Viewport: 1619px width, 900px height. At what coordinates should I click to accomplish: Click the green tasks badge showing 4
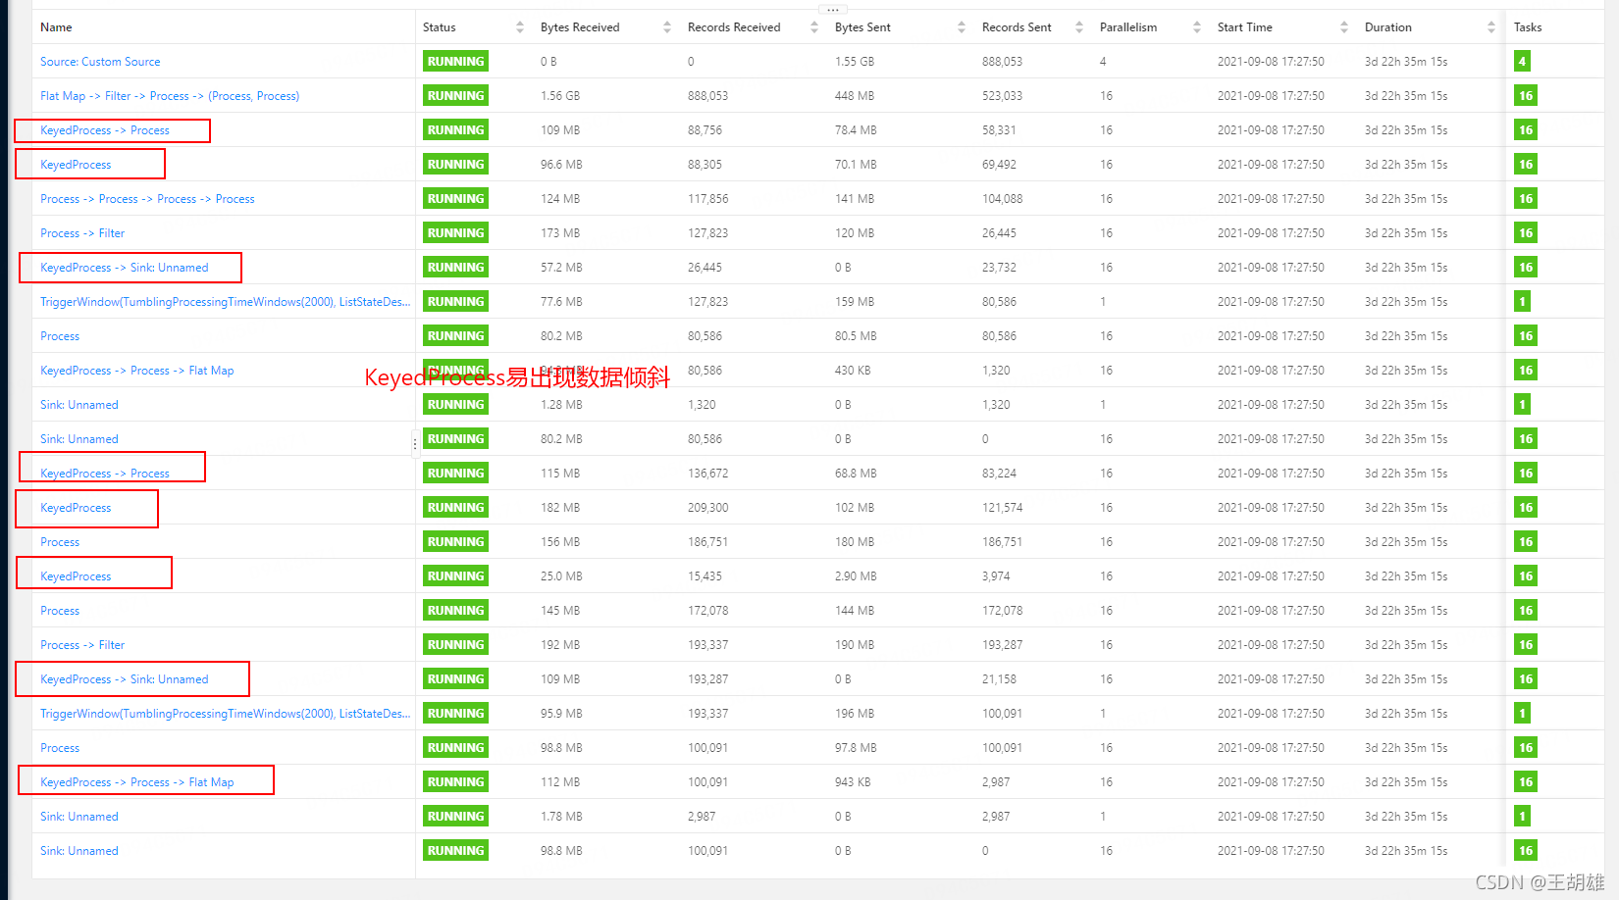(x=1522, y=62)
